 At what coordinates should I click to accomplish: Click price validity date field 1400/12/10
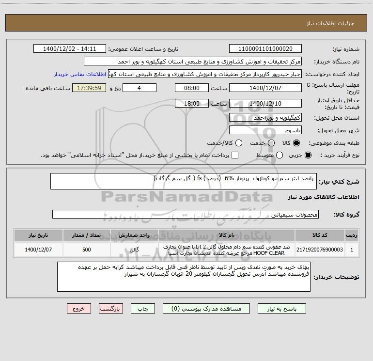265,103
